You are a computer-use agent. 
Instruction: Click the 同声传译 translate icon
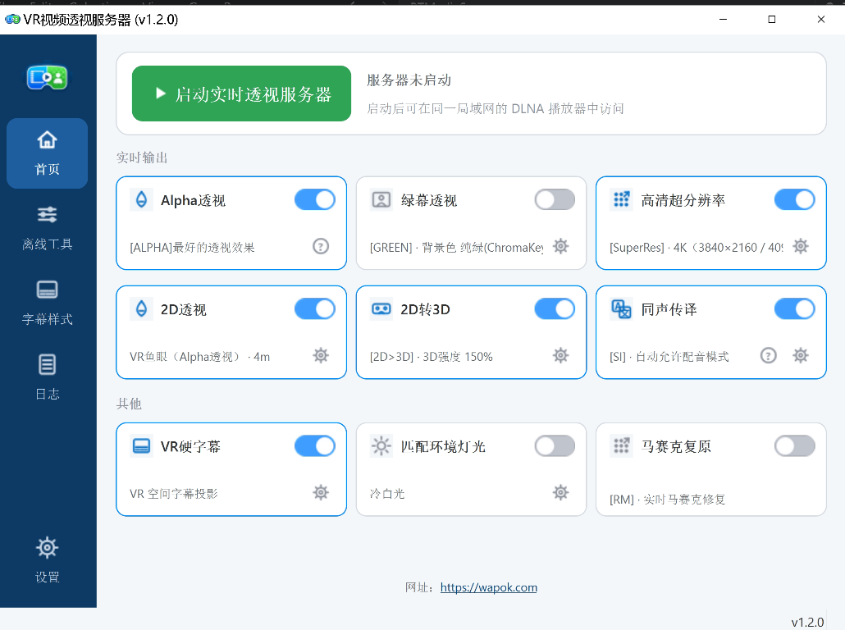pyautogui.click(x=621, y=309)
